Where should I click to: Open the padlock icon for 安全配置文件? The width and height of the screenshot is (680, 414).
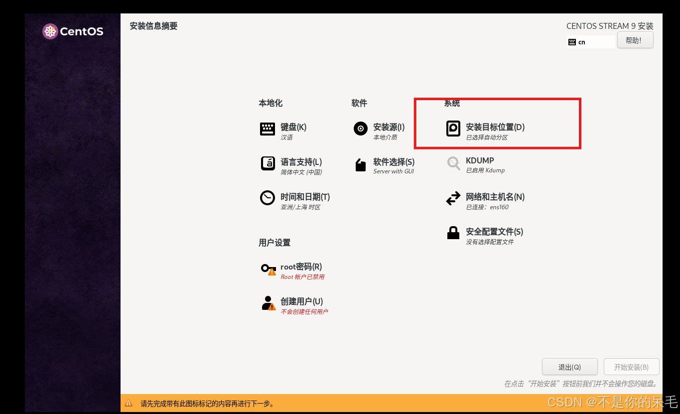pos(453,233)
